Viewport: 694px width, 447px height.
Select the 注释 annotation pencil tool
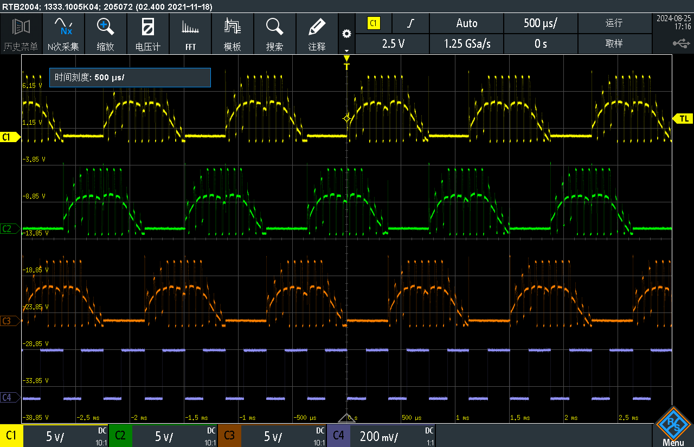point(317,34)
